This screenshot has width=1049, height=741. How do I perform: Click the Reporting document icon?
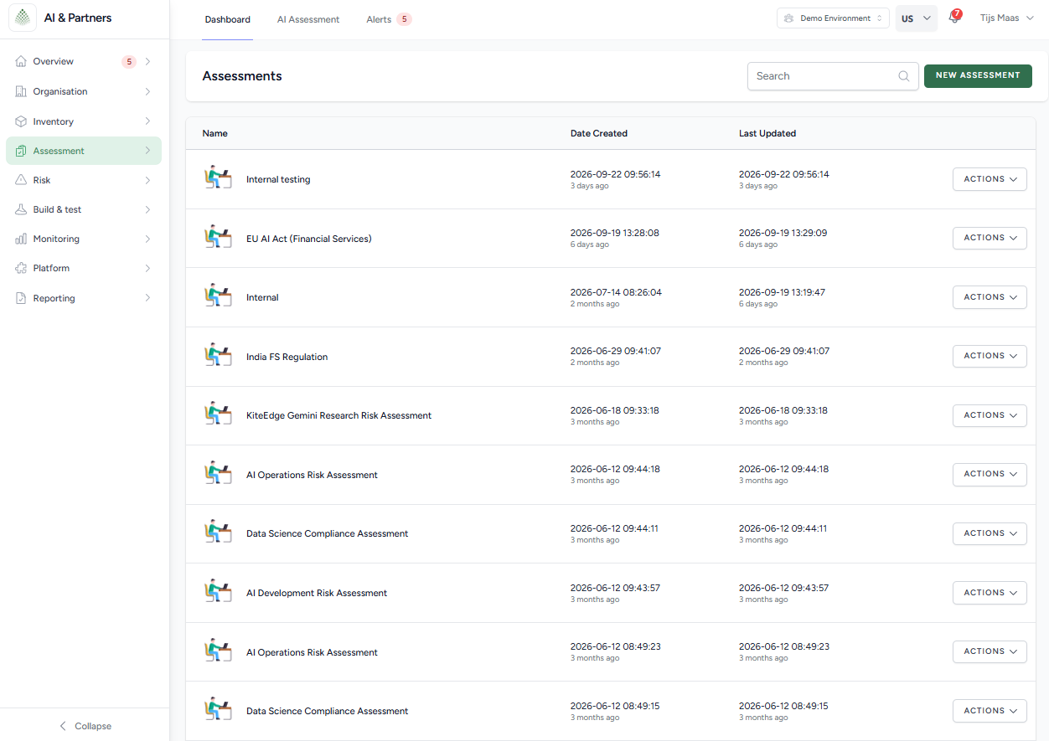coord(21,298)
